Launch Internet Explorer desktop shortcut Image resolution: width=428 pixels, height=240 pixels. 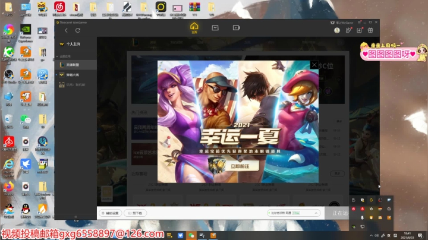9,167
